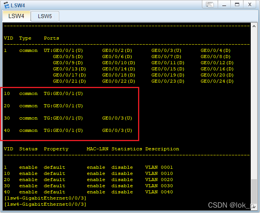Click 'GE0/0/3(U)' in VLAN 1 ports

click(166, 50)
